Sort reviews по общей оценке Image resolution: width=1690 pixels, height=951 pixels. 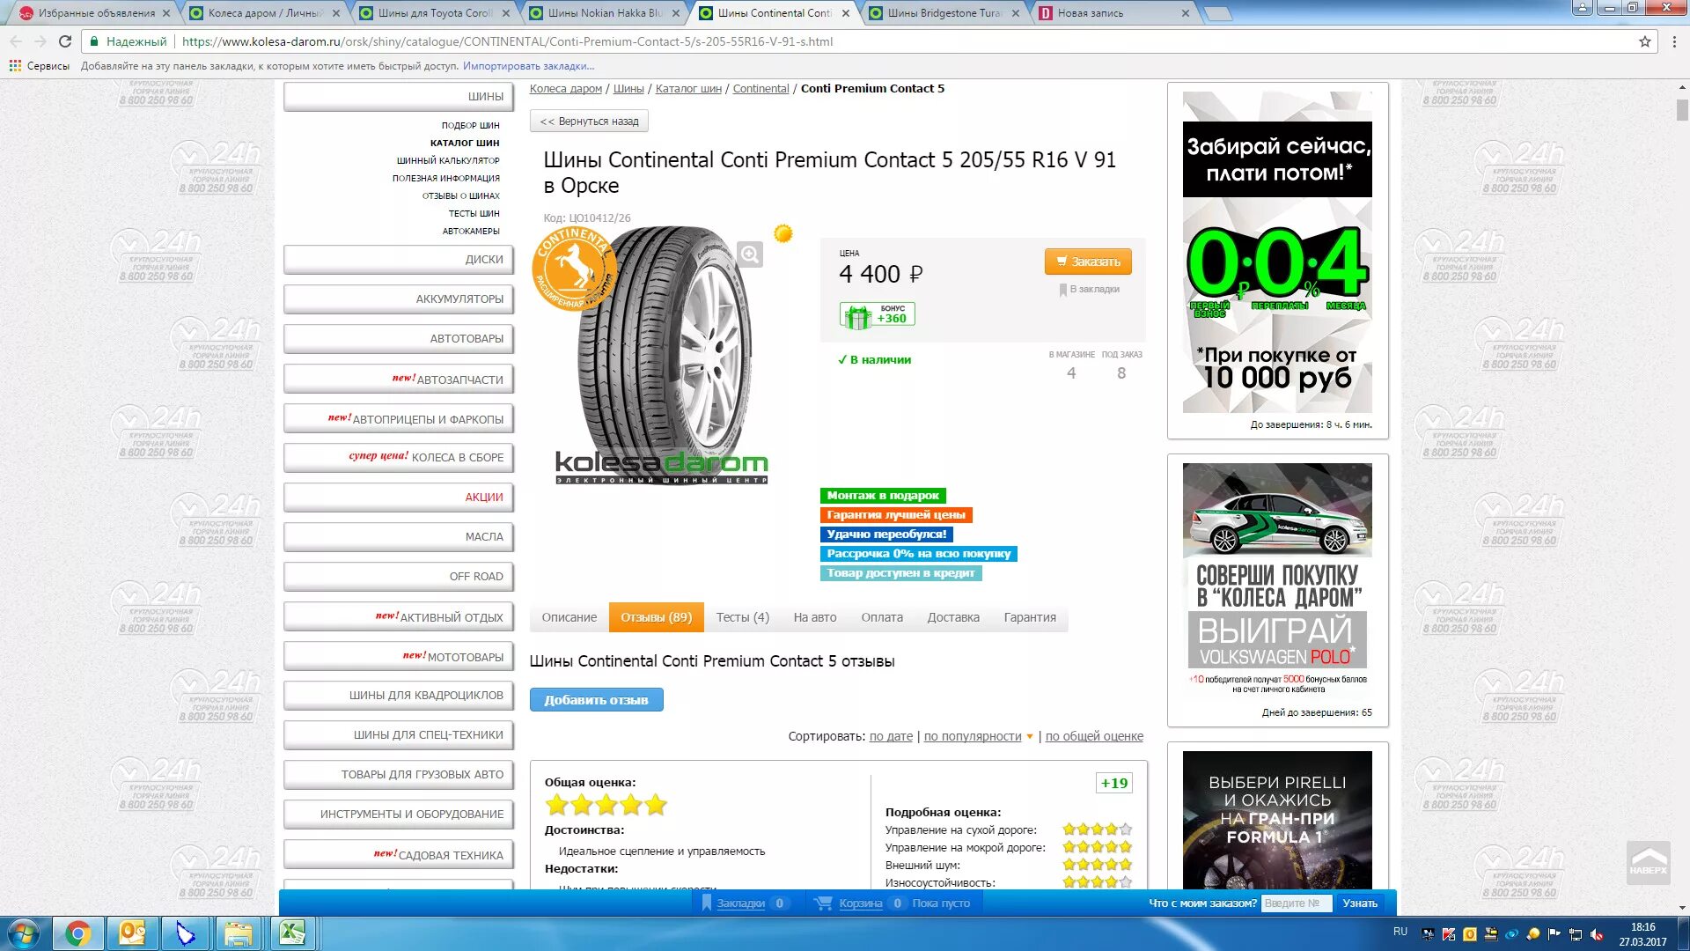click(1094, 736)
